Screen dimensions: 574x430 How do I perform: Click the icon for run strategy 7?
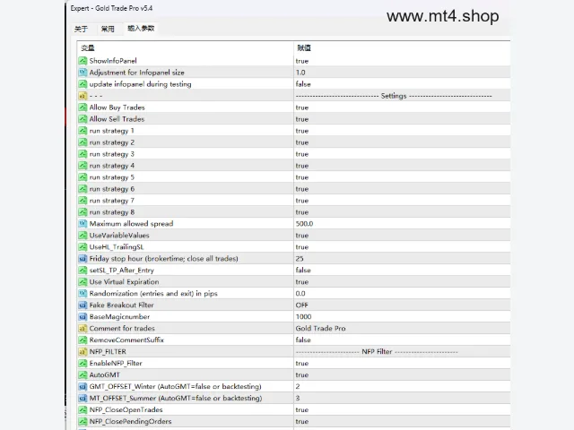click(83, 201)
